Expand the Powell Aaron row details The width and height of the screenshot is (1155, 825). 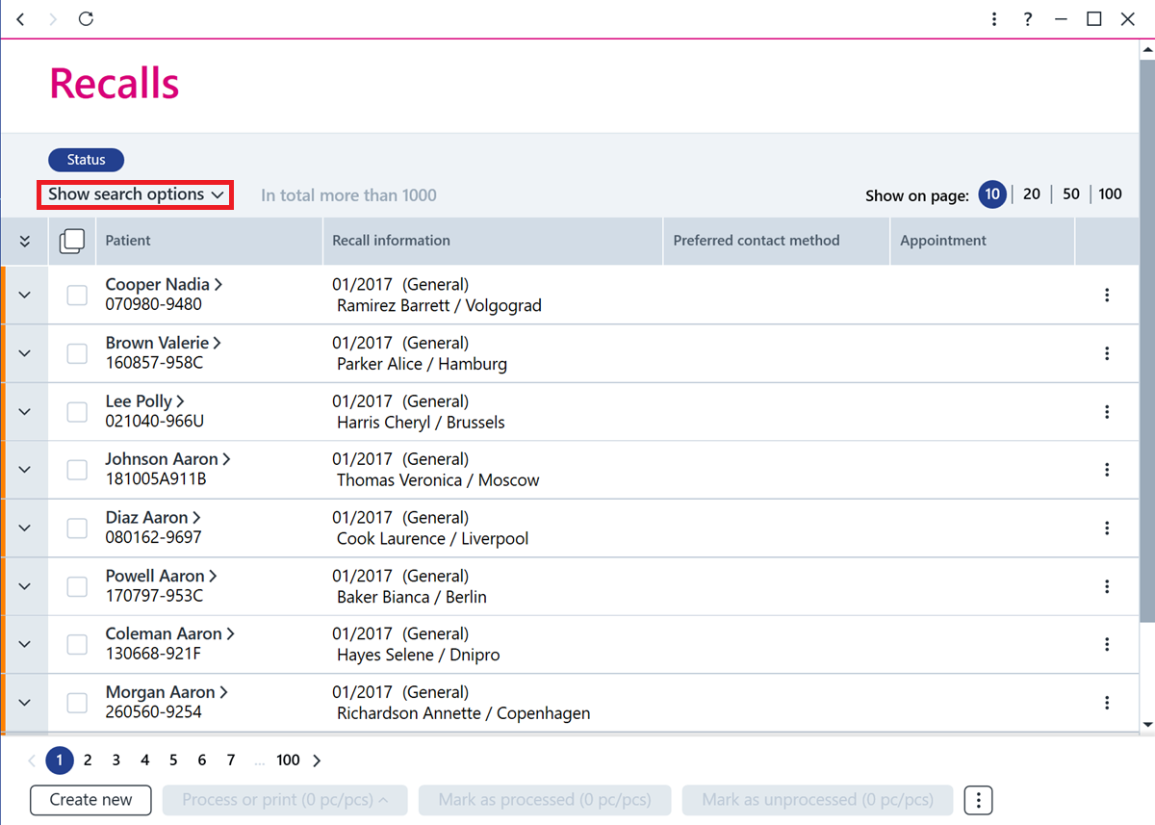tap(25, 586)
